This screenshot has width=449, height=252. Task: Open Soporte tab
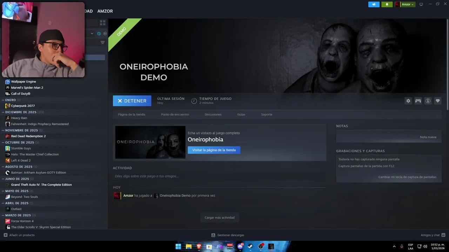267,114
